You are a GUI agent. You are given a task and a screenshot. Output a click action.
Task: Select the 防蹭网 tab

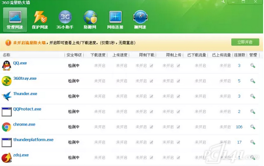(90, 20)
